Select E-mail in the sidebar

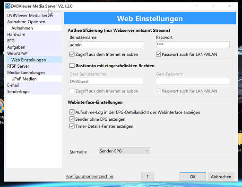34,85
